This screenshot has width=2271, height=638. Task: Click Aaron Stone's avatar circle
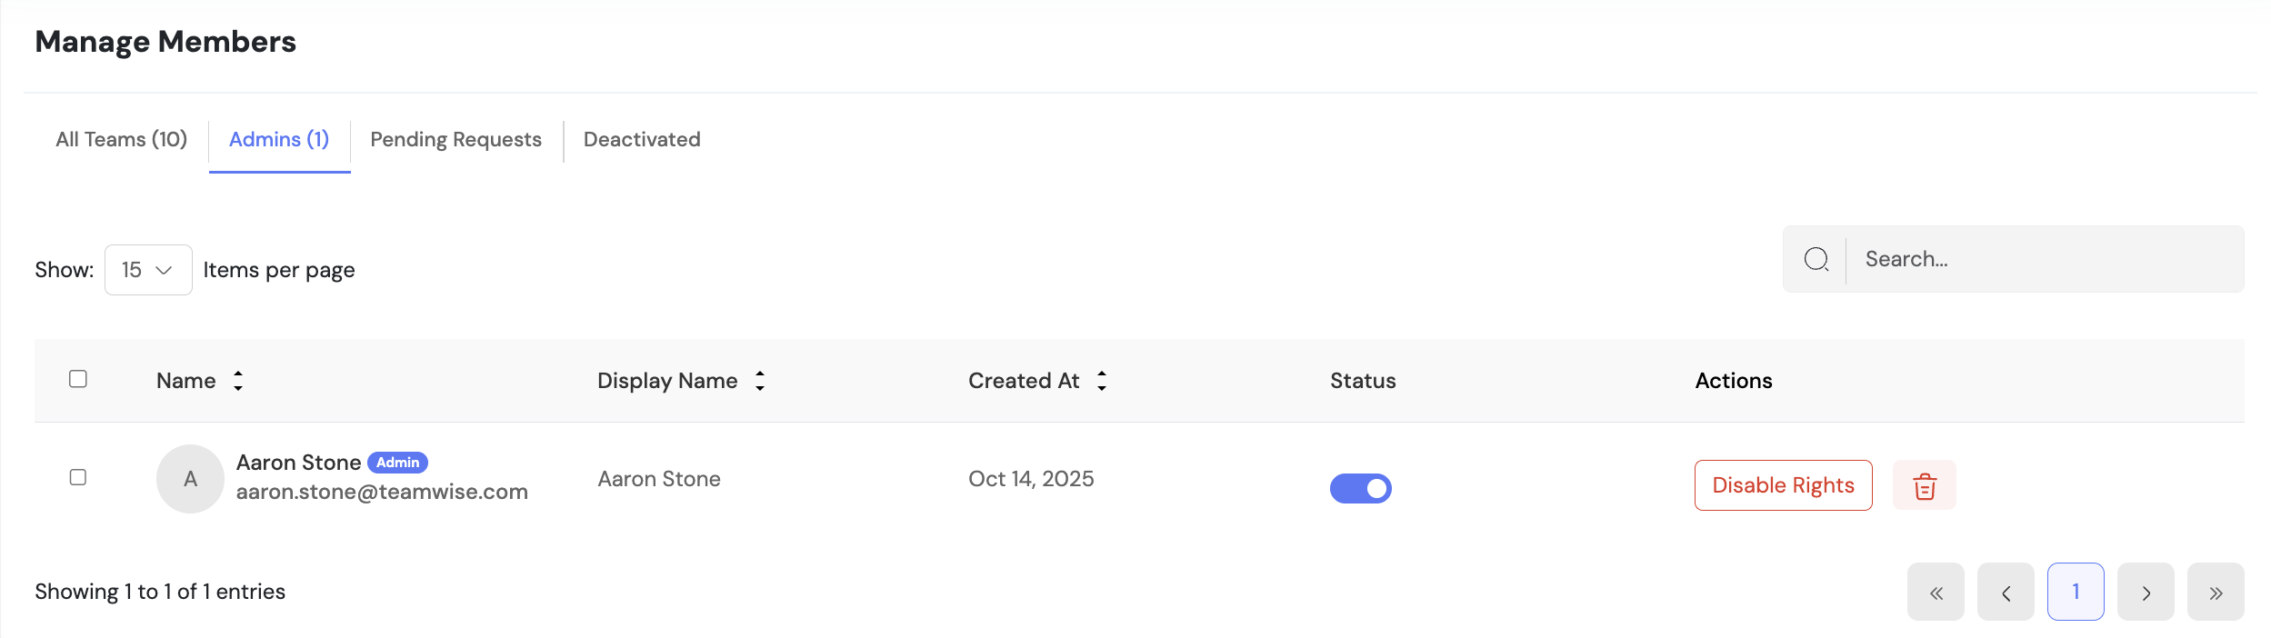click(x=190, y=479)
